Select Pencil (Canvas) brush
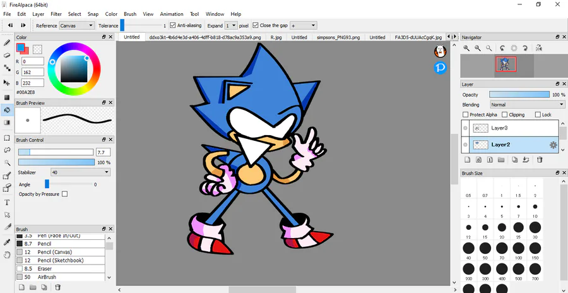Viewport: 568px width, 293px height. pos(60,252)
